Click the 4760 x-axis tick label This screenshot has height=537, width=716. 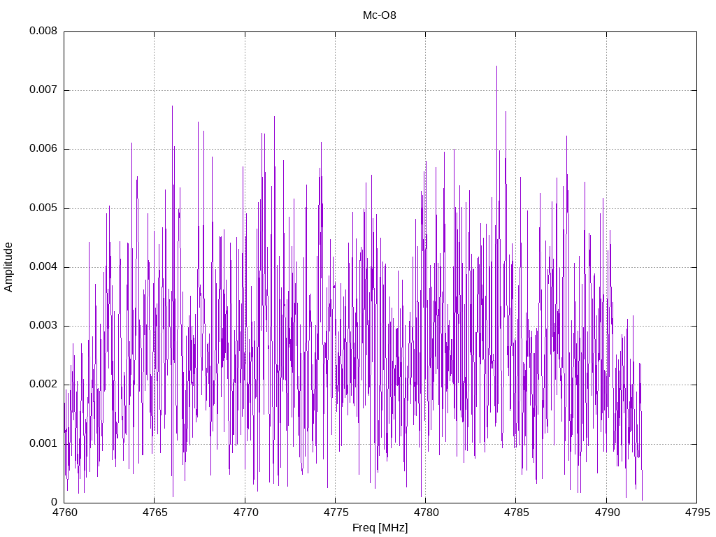(65, 513)
